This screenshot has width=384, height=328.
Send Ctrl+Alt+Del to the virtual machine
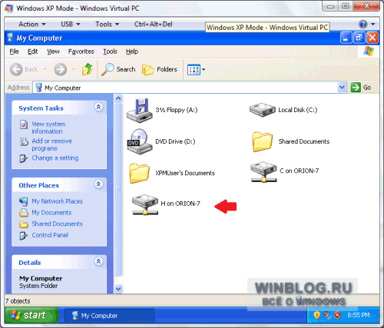[x=154, y=25]
